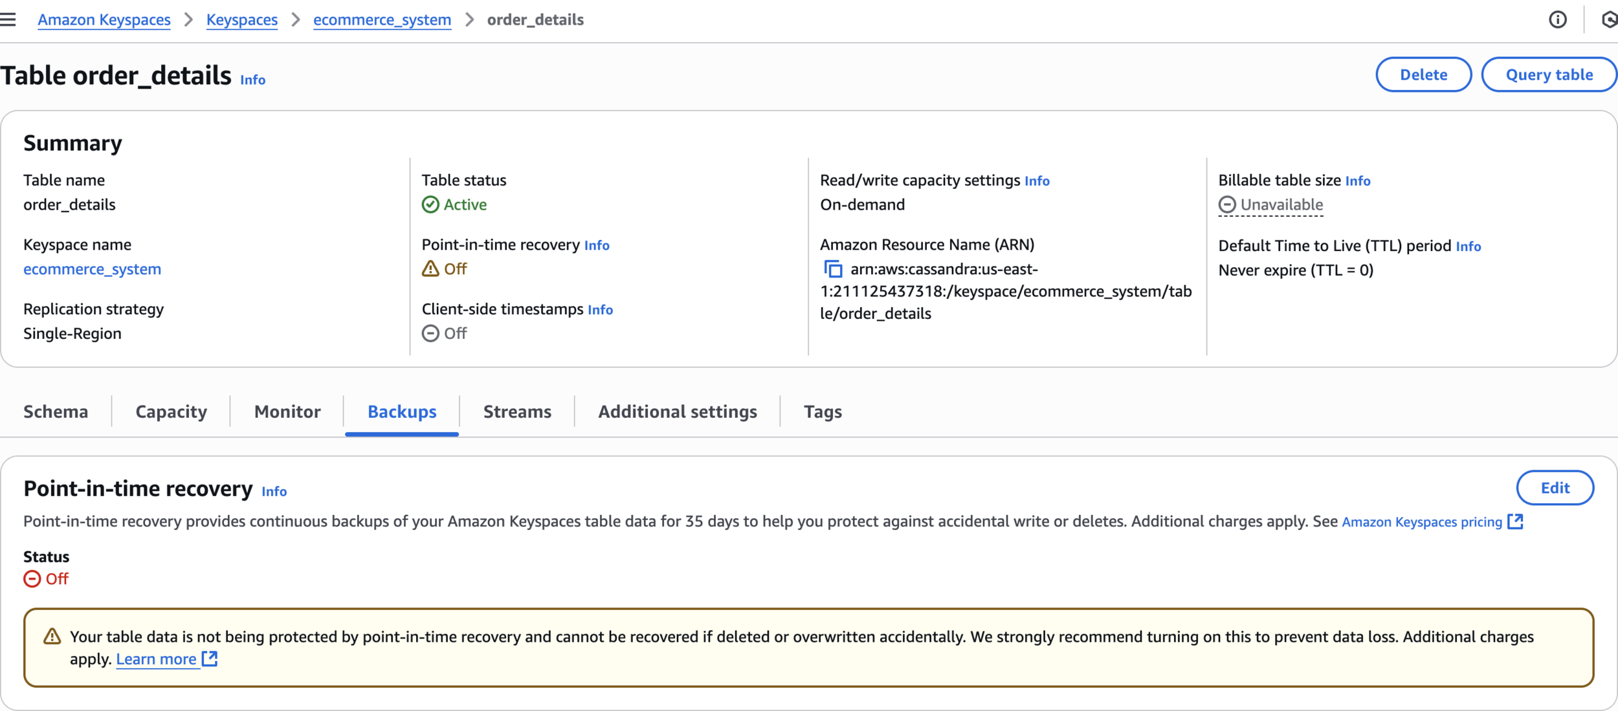Click the info circle icon in header
The width and height of the screenshot is (1618, 711).
coord(1558,20)
